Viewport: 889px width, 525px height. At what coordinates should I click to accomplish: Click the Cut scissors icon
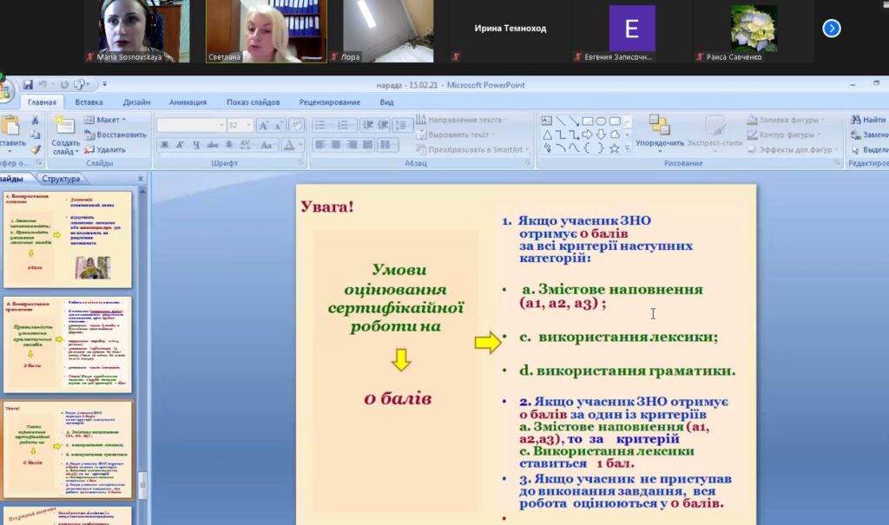pos(35,121)
